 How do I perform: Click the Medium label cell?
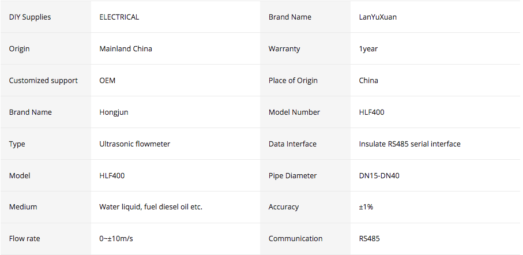tap(24, 207)
